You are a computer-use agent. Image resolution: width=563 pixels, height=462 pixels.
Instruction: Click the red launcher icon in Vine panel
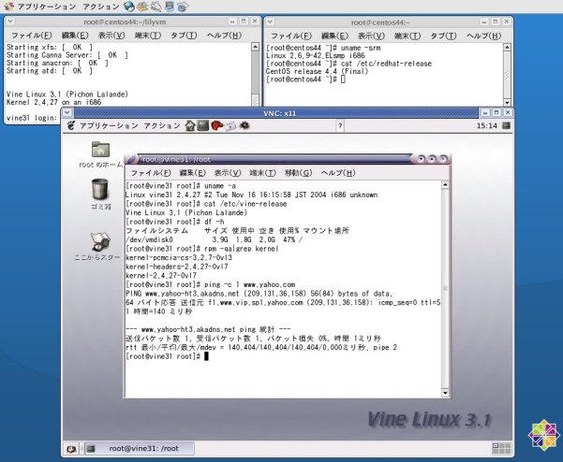click(x=217, y=125)
